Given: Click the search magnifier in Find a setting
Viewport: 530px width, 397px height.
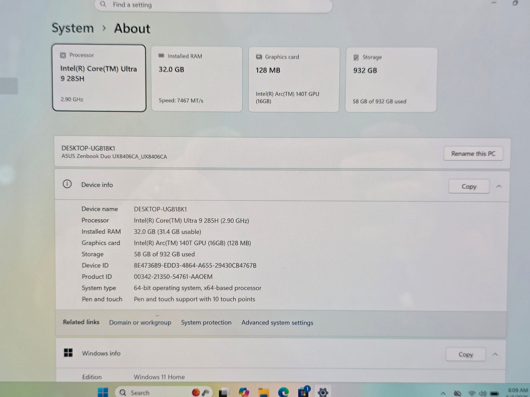Looking at the screenshot, I should tap(103, 4).
